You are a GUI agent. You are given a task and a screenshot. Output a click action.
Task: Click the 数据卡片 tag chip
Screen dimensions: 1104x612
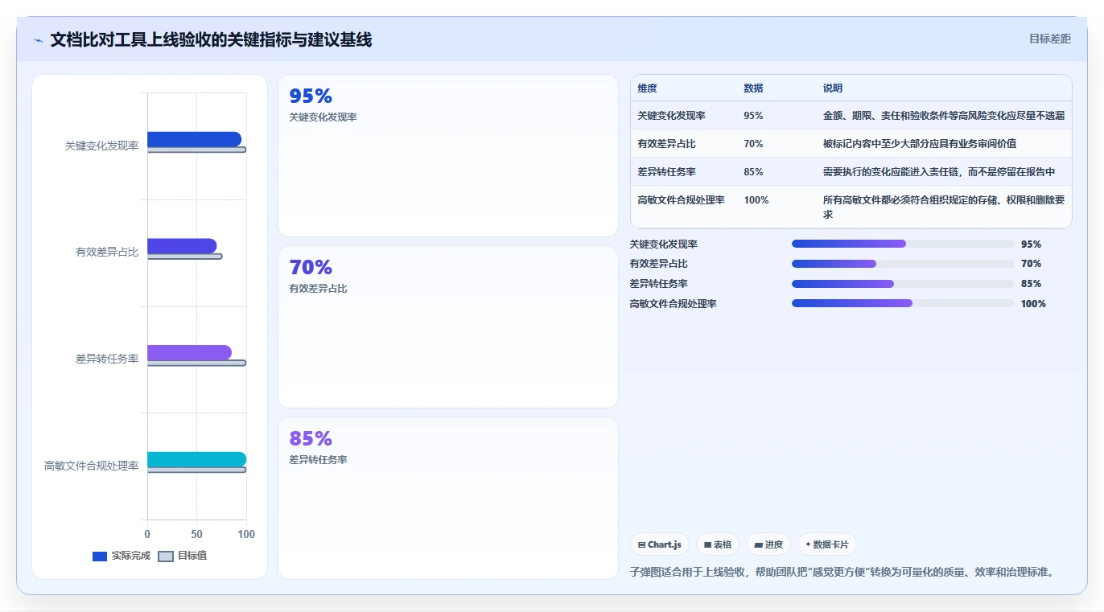(826, 544)
